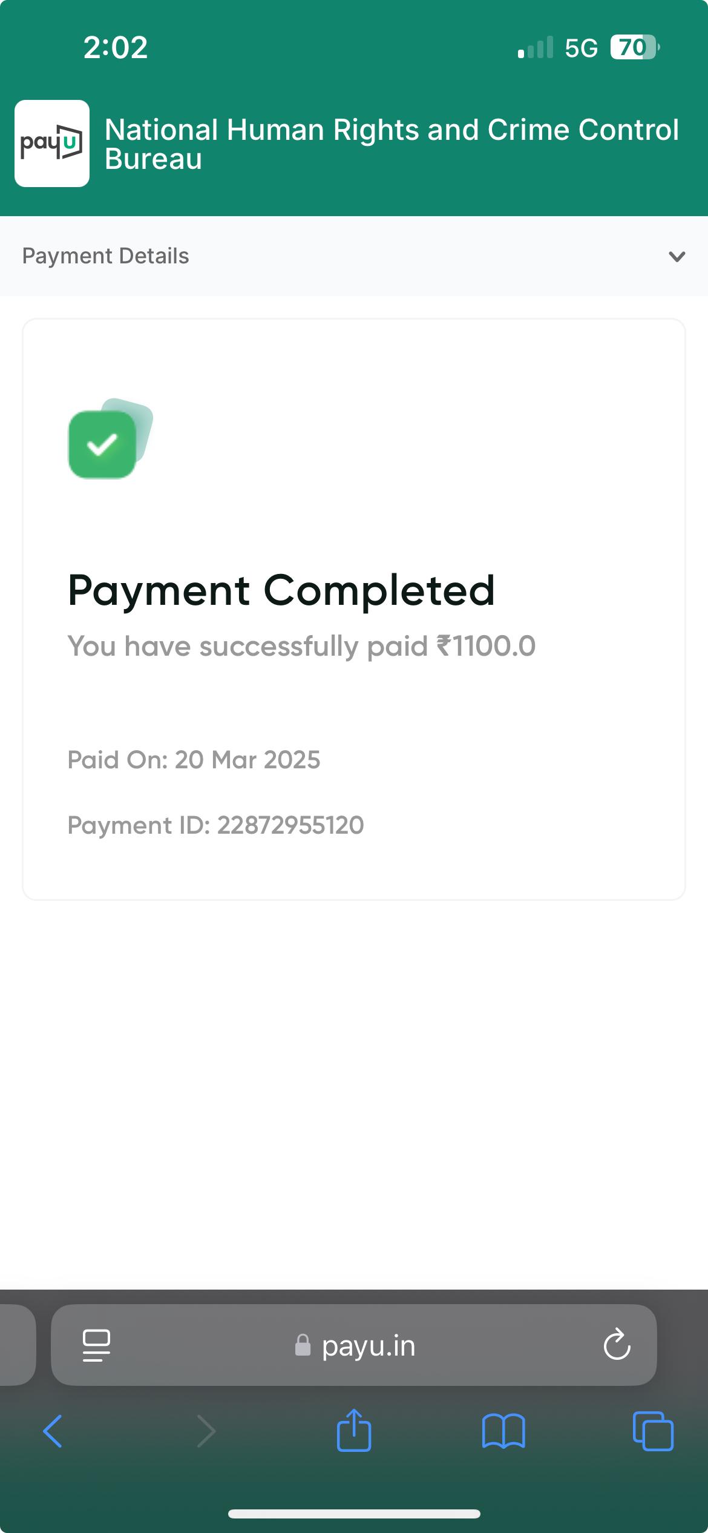The width and height of the screenshot is (708, 1533).
Task: Tap the National Human Rights merchant title
Action: coord(392,144)
